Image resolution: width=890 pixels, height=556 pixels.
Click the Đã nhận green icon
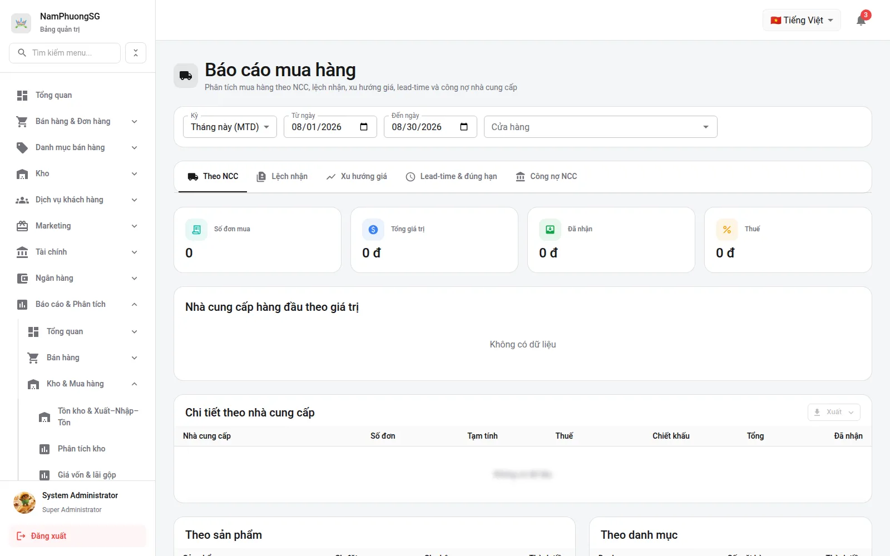(550, 229)
